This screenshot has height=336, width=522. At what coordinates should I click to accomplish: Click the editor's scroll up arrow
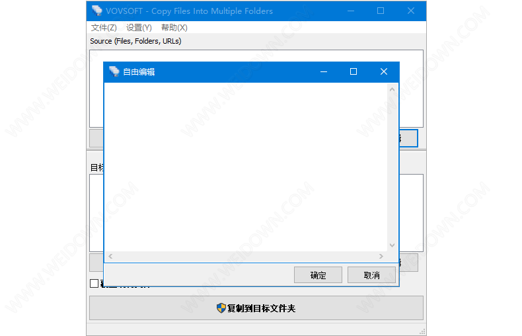pos(392,89)
